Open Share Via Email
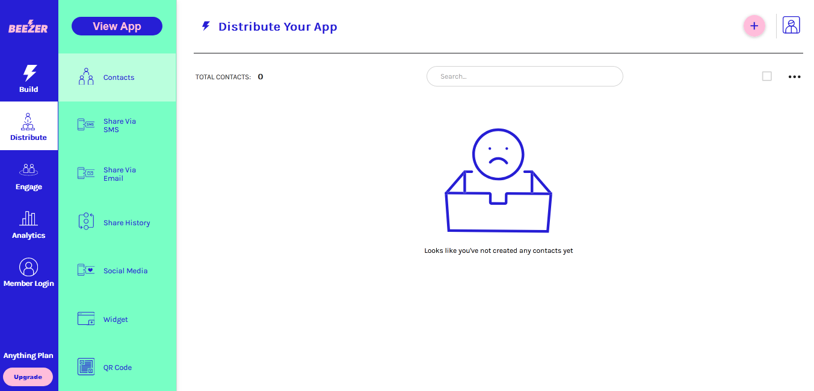 click(119, 174)
